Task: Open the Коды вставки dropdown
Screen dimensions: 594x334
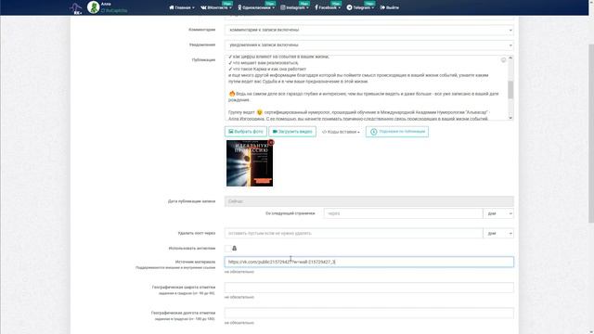Action: 341,132
